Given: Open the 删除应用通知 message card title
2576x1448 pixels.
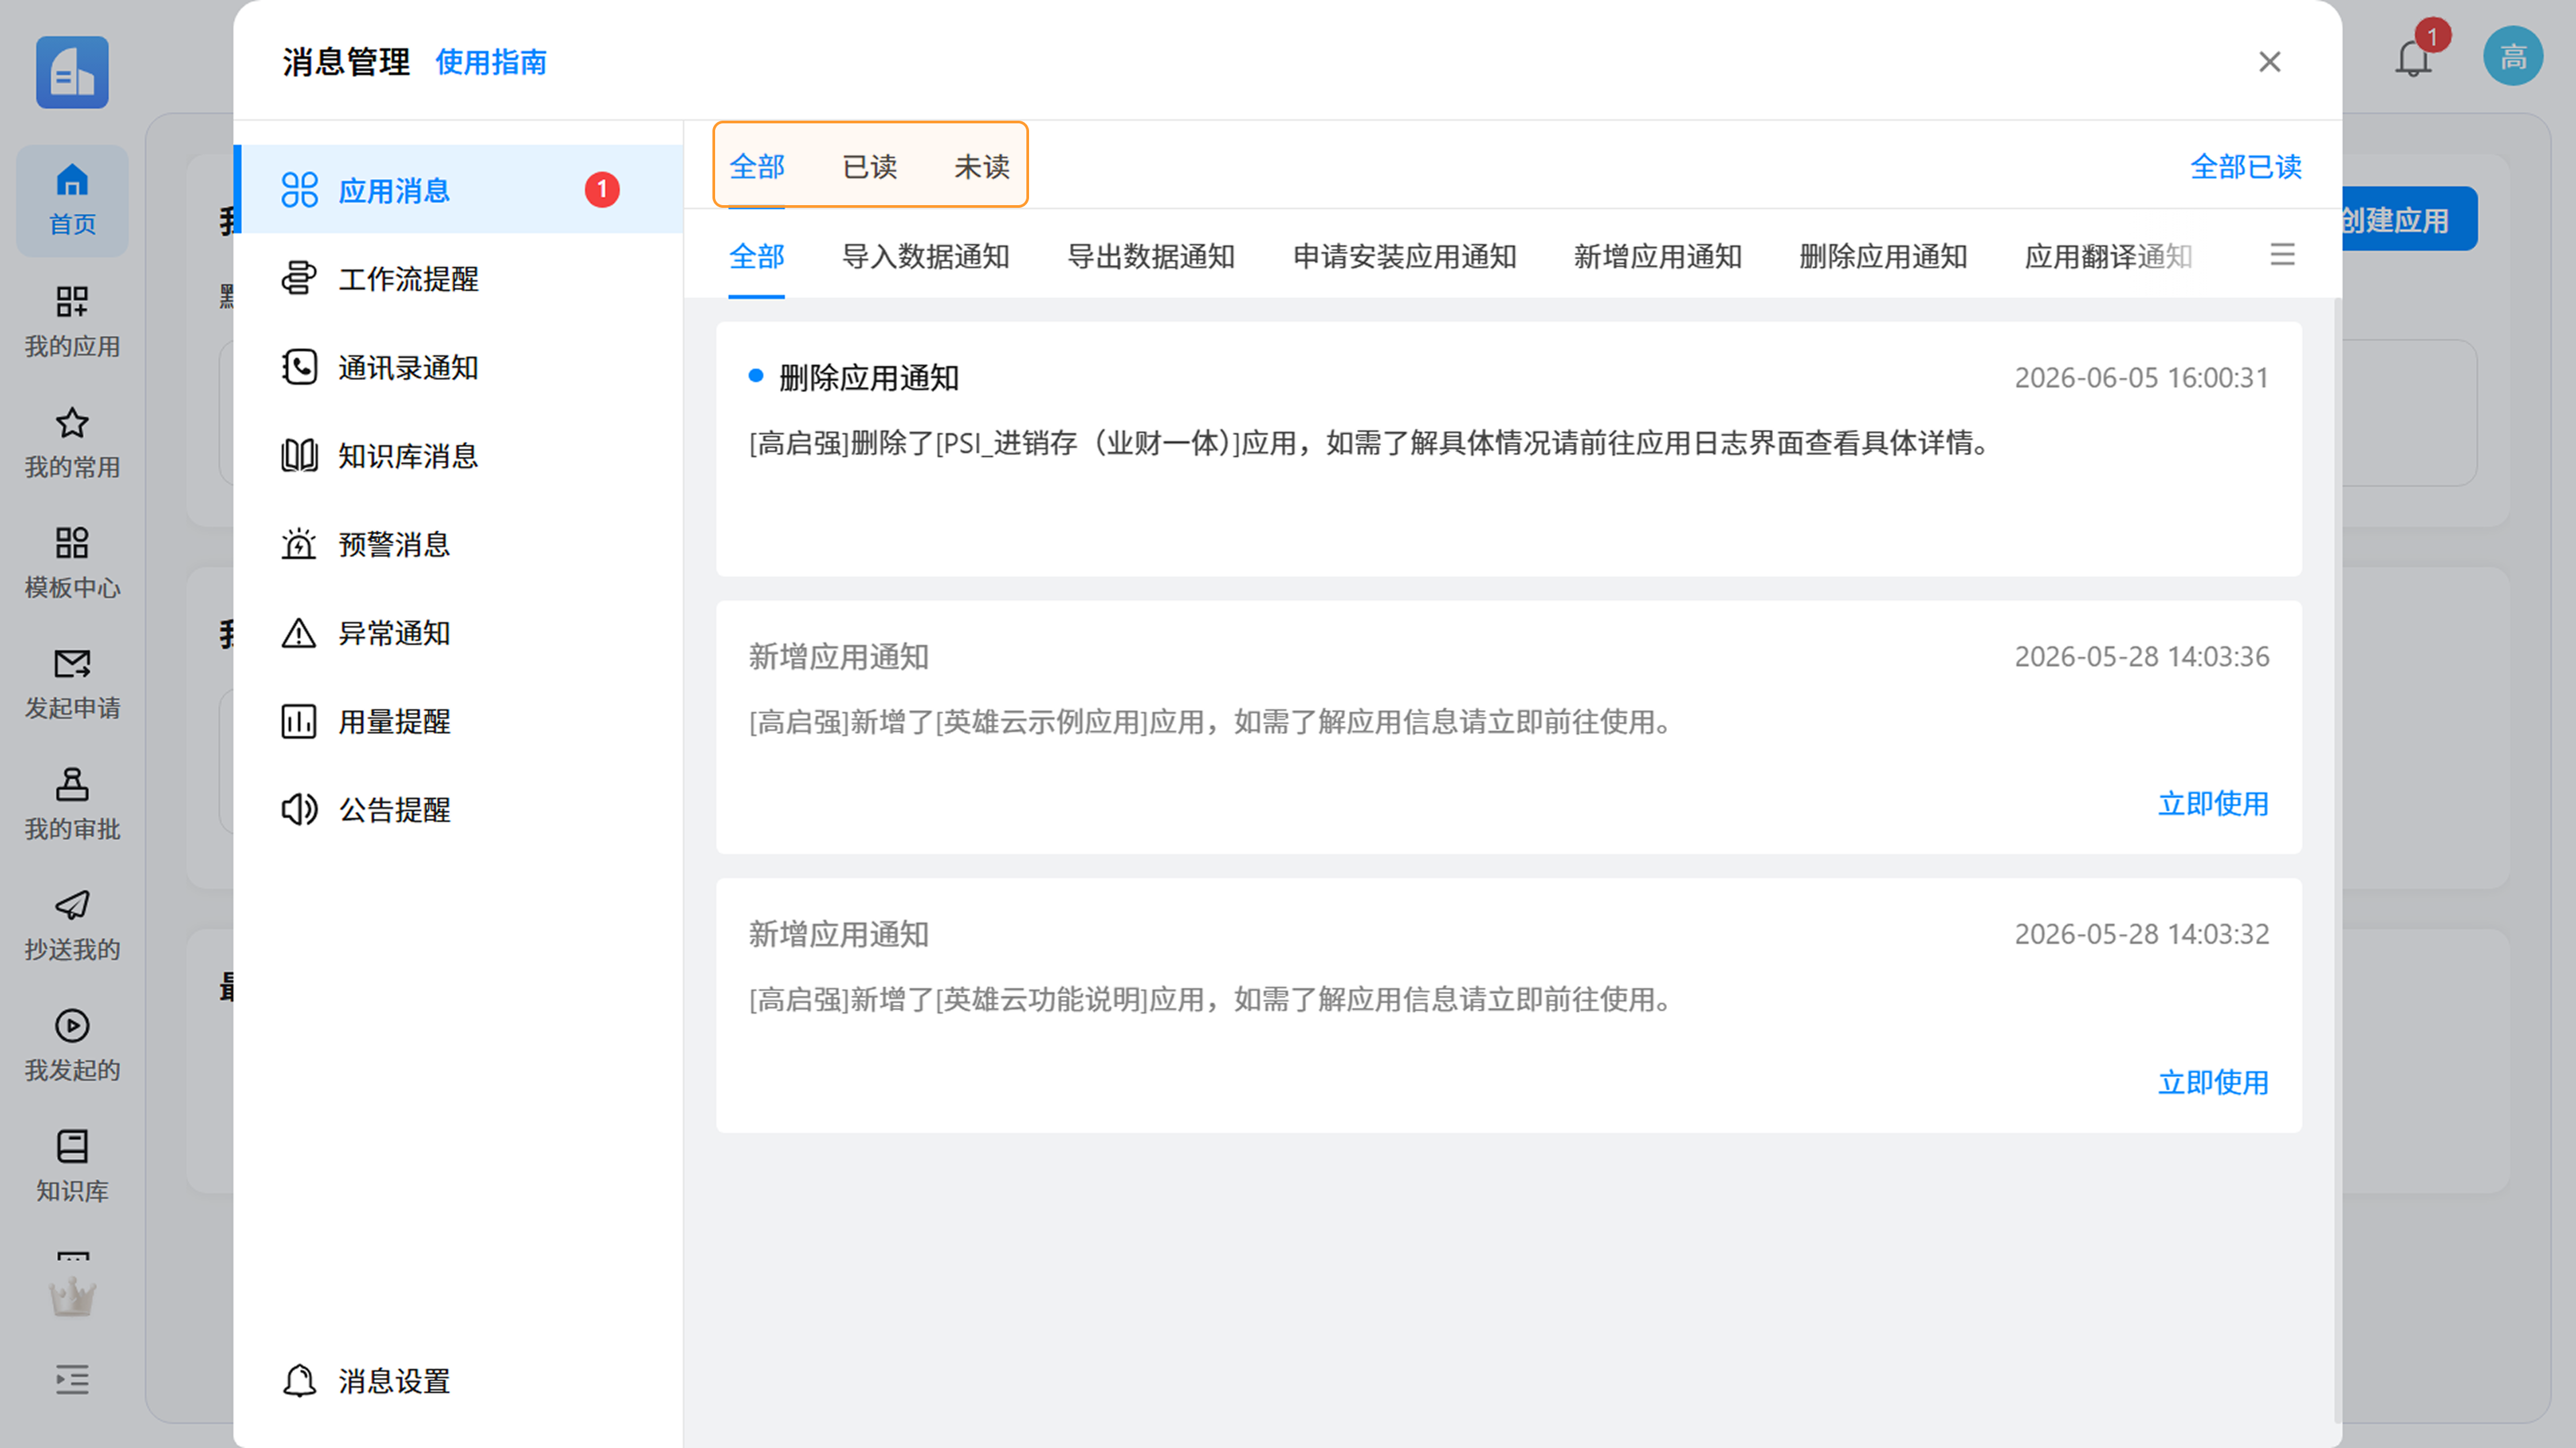Looking at the screenshot, I should (869, 377).
